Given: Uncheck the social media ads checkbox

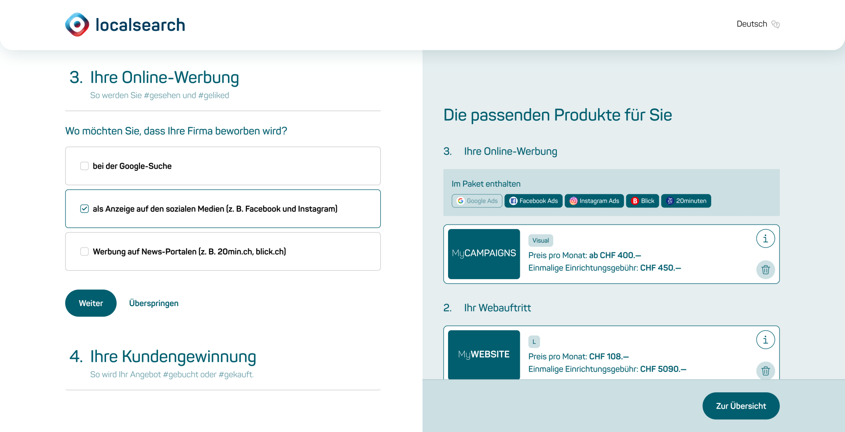Looking at the screenshot, I should coord(84,209).
